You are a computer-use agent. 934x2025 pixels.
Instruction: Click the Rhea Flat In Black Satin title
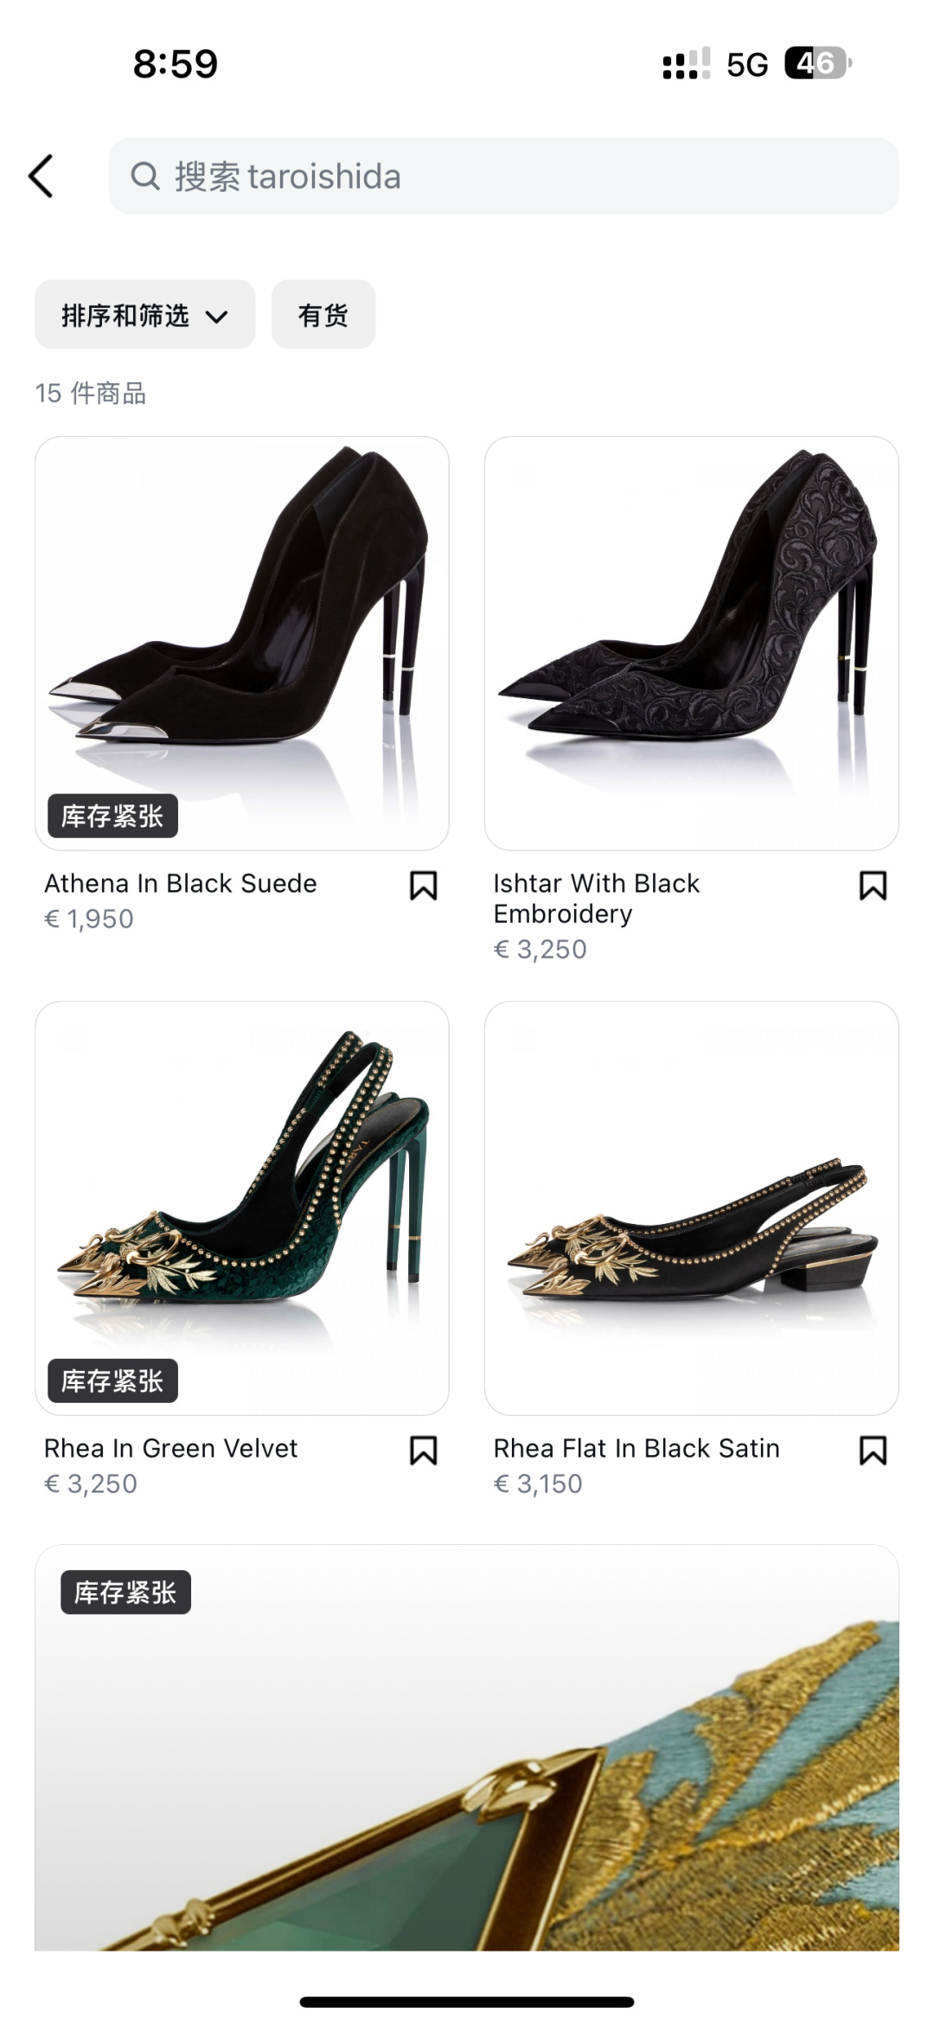click(637, 1448)
